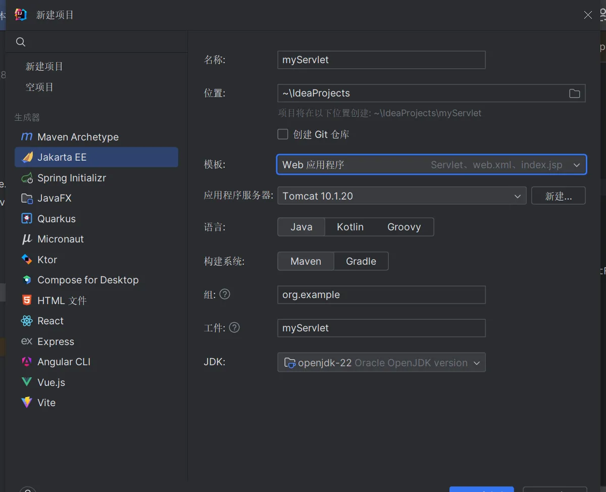The height and width of the screenshot is (492, 606).
Task: Select the HTML 文件 generator
Action: click(x=96, y=301)
